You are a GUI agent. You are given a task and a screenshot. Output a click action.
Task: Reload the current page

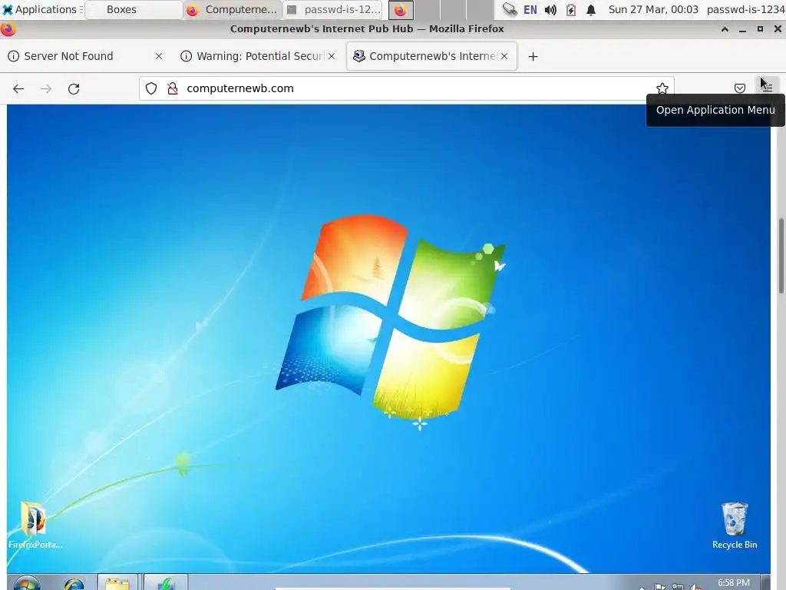(x=74, y=89)
